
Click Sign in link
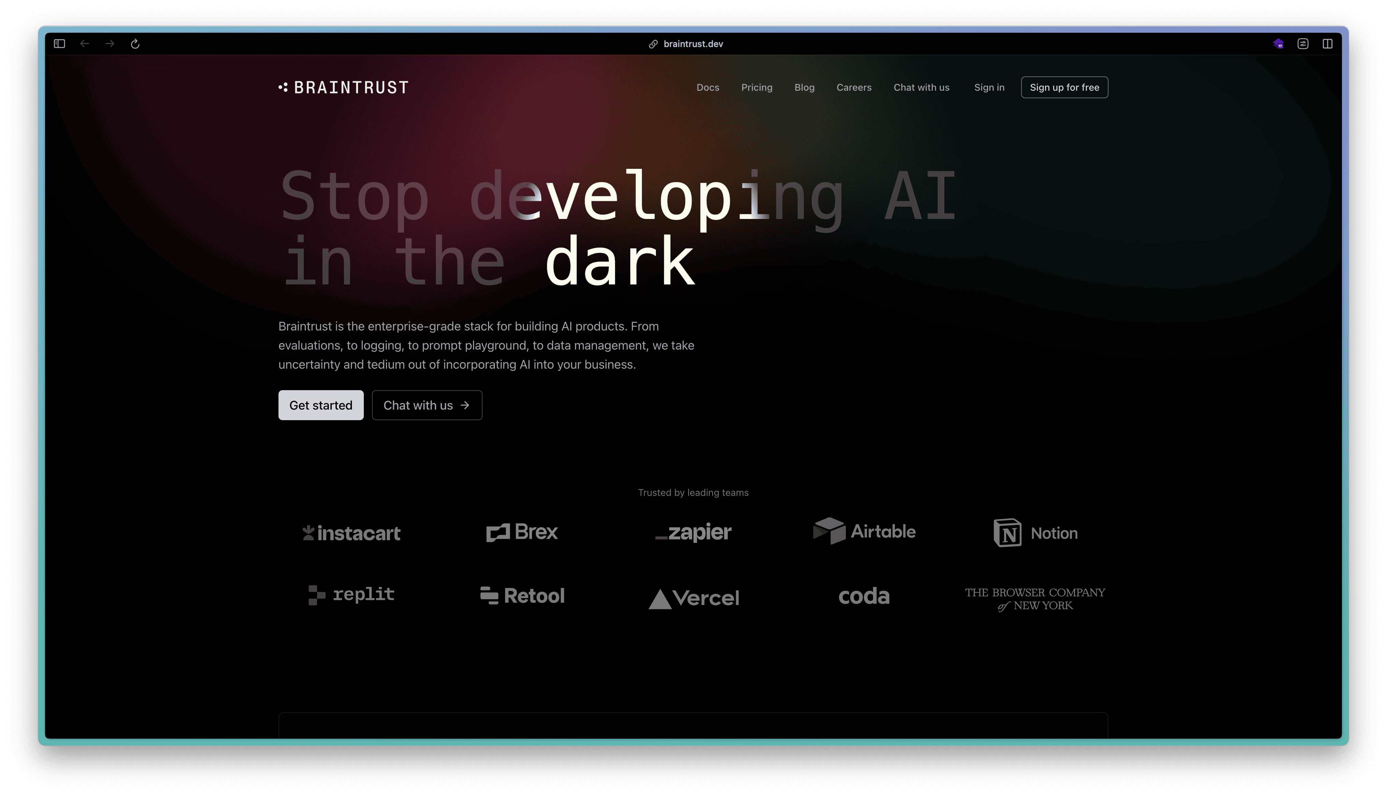[989, 87]
